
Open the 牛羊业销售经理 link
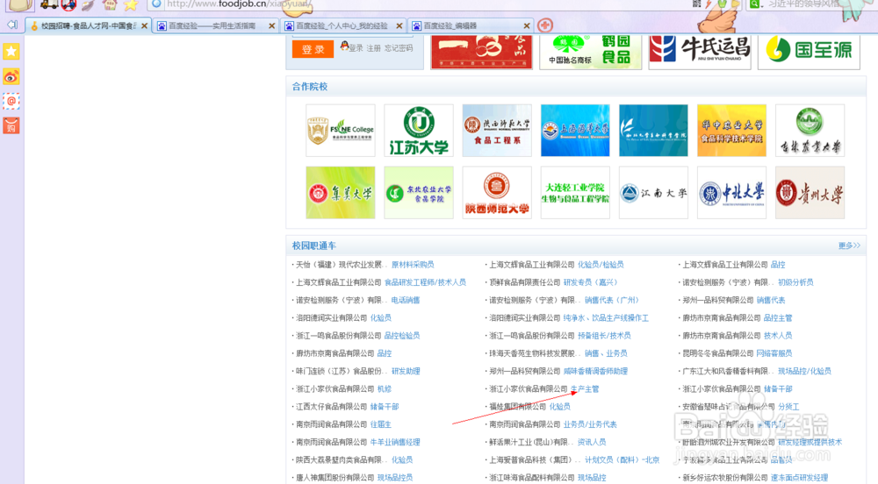click(x=395, y=442)
